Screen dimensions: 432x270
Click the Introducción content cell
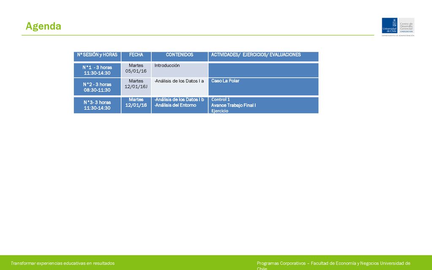pos(180,70)
